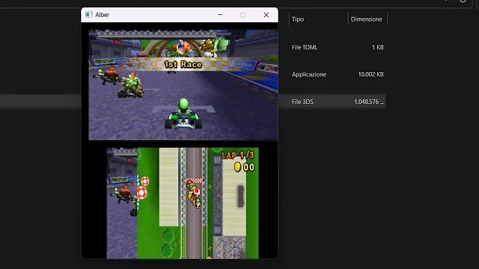Image resolution: width=479 pixels, height=269 pixels.
Task: Click Luigi's green kart on top screen
Action: tap(184, 115)
